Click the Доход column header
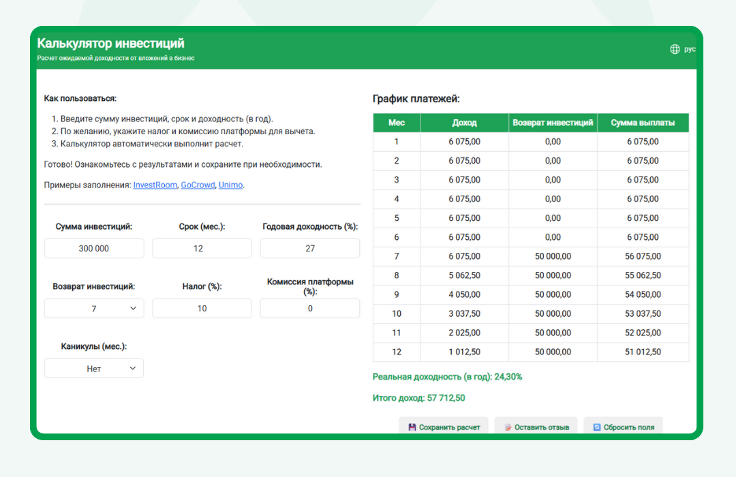The height and width of the screenshot is (477, 736). (464, 123)
